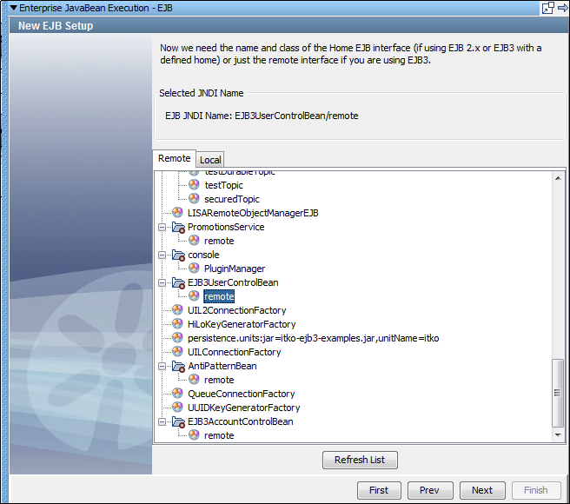Click the EJB3UserControlBean folder icon
This screenshot has height=504, width=570.
[178, 282]
